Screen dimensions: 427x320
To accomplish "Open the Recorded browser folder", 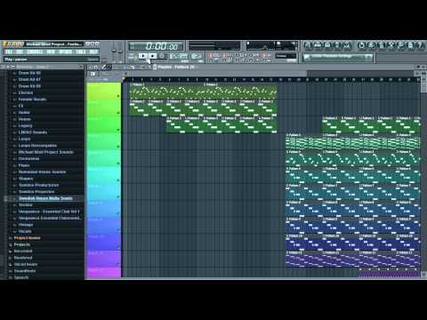I will 23,251.
